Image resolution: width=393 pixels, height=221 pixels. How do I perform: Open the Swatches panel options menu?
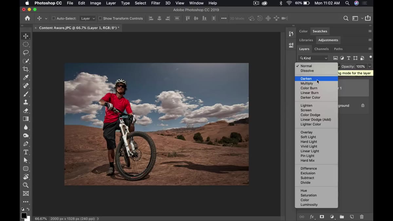370,31
